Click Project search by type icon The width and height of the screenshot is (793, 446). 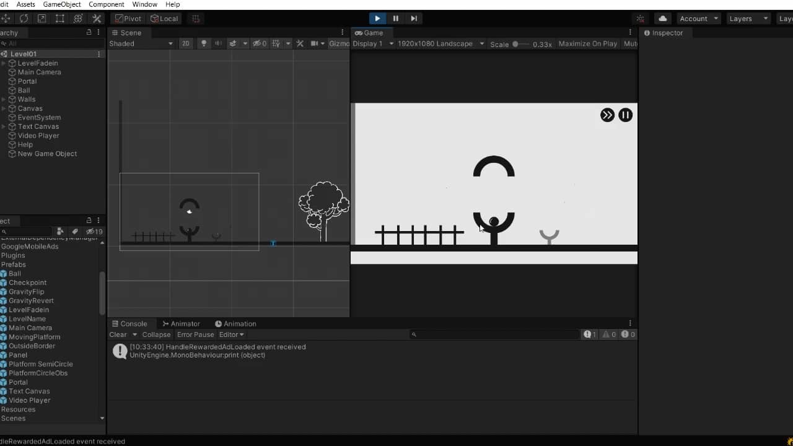coord(60,232)
